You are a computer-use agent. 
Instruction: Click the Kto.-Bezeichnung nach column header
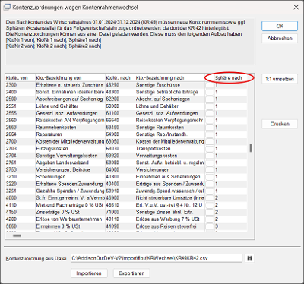(169, 78)
